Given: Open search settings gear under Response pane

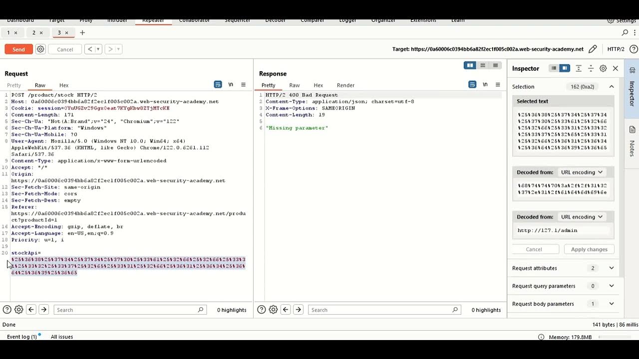Looking at the screenshot, I should coord(273,310).
